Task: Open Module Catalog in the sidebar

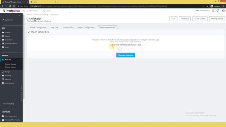Action: pos(10,67)
